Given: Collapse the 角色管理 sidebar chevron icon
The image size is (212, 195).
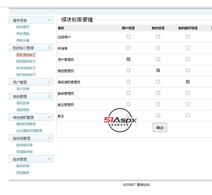Looking at the screenshot, I should [x=49, y=96].
